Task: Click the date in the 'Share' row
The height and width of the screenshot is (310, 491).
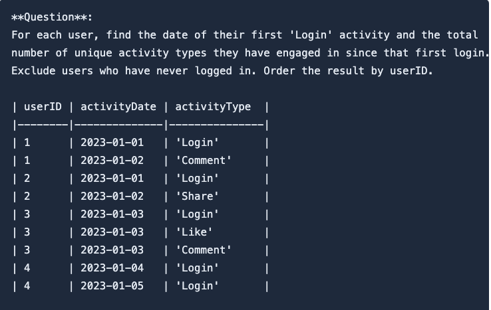Action: coord(112,196)
